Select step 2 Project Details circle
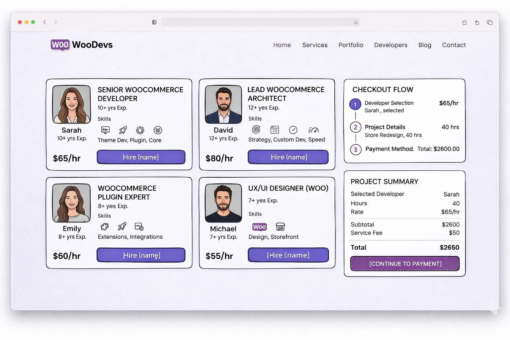 pyautogui.click(x=355, y=127)
